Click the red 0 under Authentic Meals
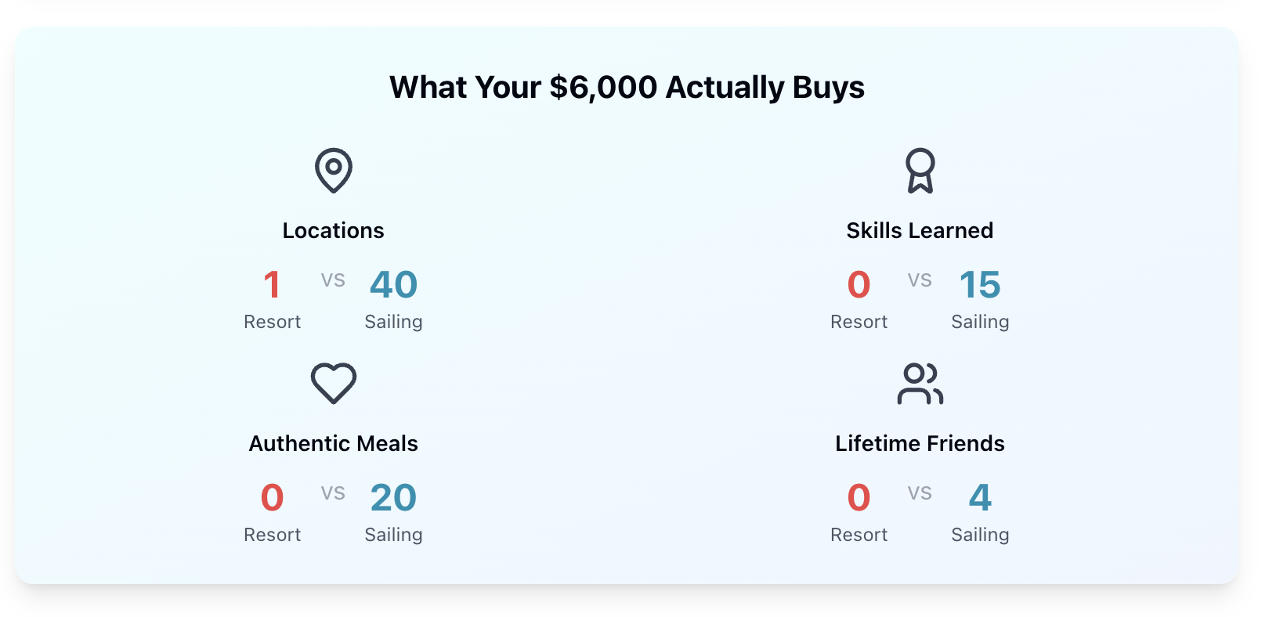The width and height of the screenshot is (1269, 617). point(272,497)
